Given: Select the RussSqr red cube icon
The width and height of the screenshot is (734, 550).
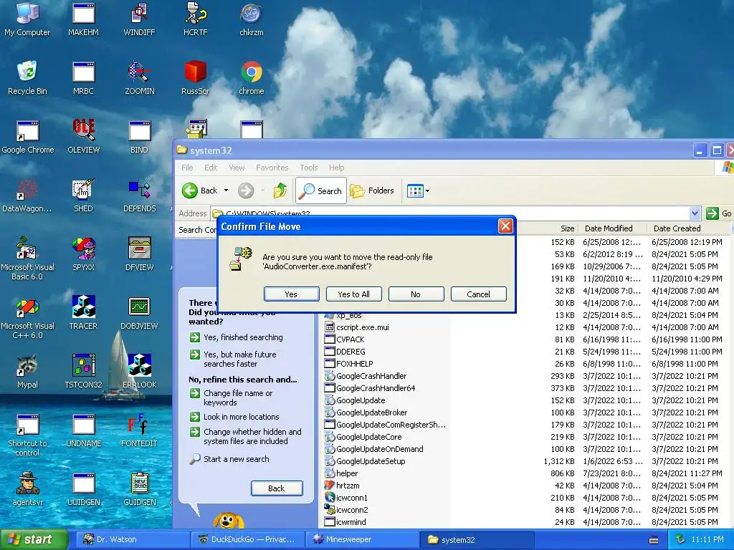Looking at the screenshot, I should [195, 77].
